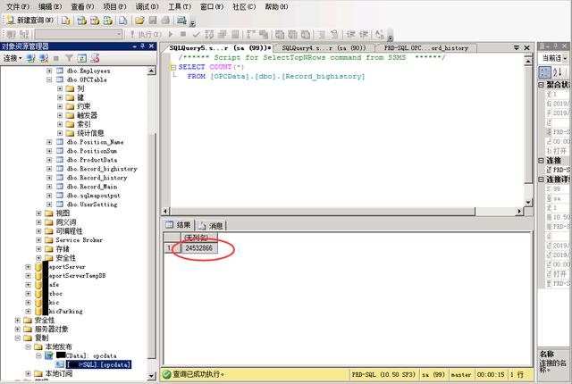Click Specify Values for Template Parameters icon
572x384 pixels.
point(379,34)
